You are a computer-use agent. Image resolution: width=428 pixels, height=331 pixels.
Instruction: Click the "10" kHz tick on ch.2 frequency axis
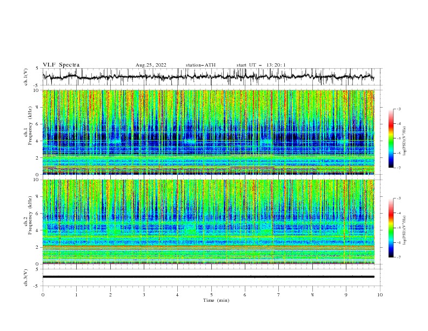(x=37, y=180)
